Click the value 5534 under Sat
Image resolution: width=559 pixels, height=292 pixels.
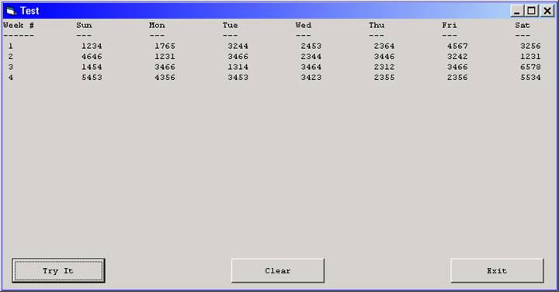(530, 78)
